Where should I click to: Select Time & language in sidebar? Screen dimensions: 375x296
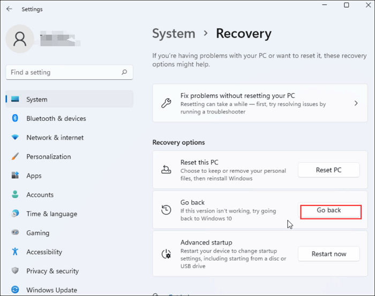click(x=51, y=214)
